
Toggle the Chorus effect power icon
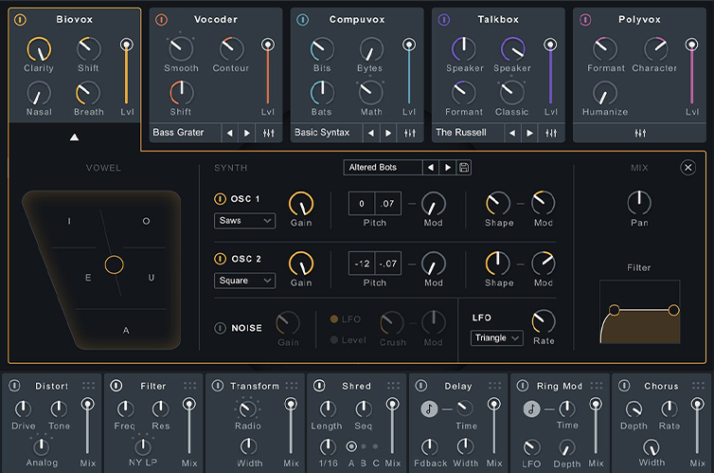[x=624, y=386]
